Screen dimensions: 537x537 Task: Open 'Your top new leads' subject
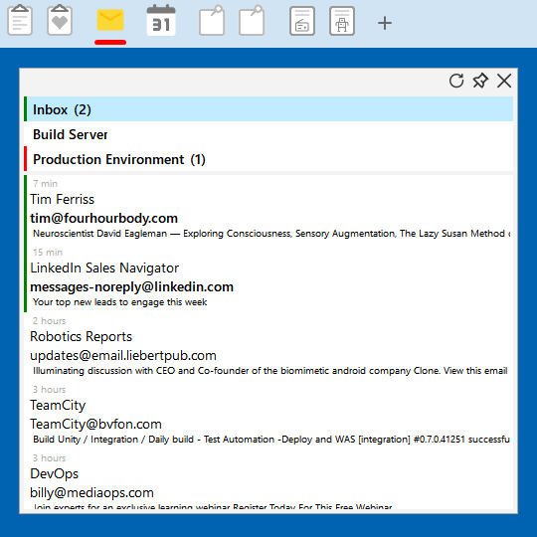(120, 302)
